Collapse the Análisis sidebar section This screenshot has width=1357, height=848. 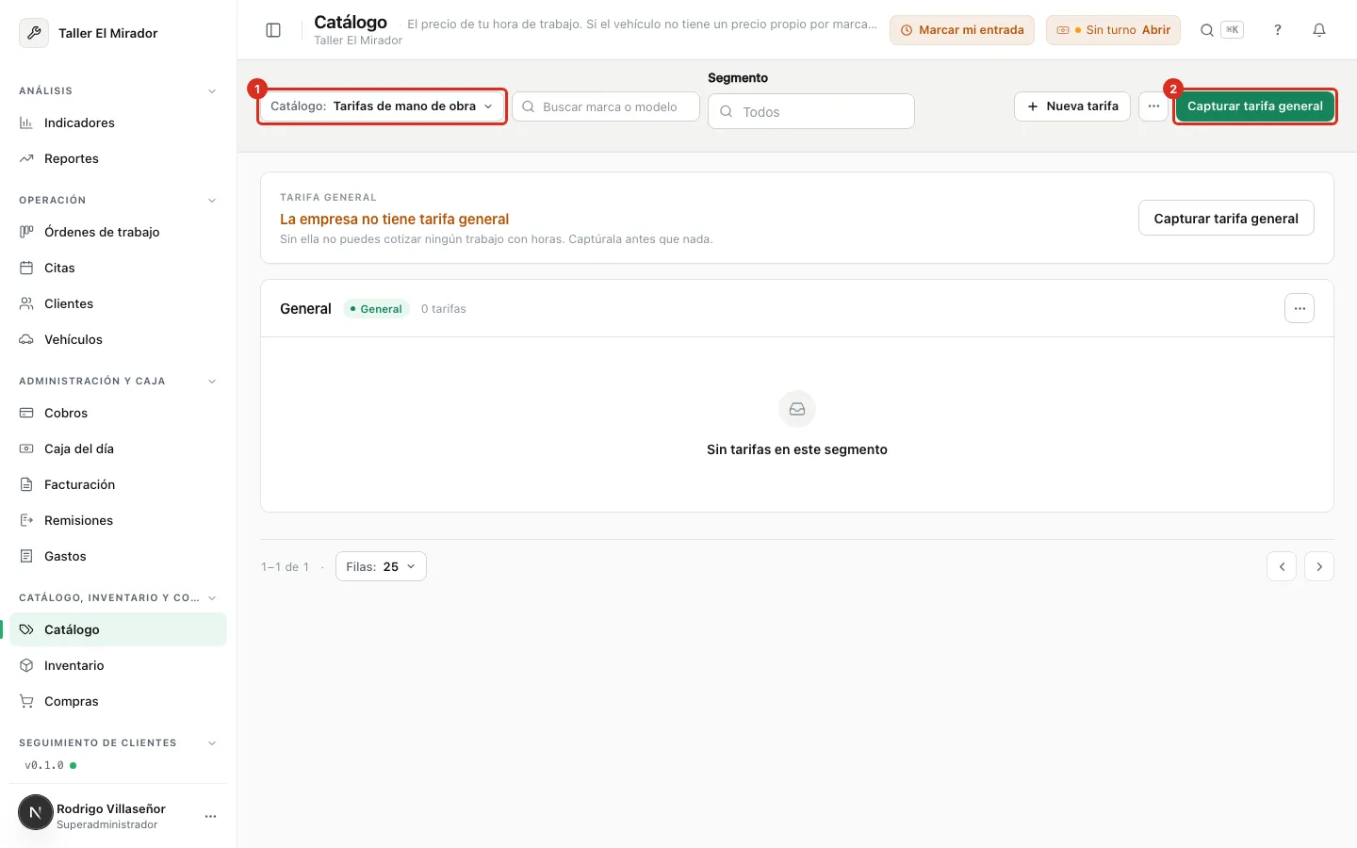pyautogui.click(x=212, y=91)
